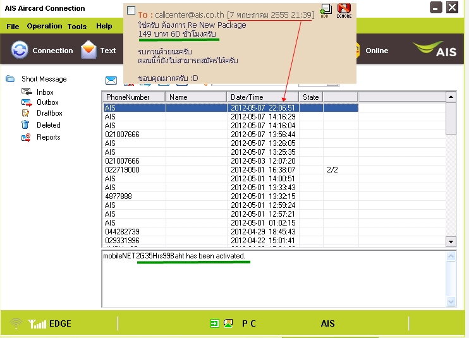Screen dimensions: 469x338
Task: Open the Operation menu
Action: point(45,26)
